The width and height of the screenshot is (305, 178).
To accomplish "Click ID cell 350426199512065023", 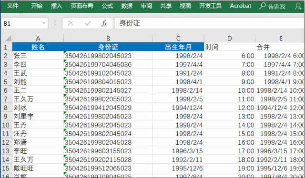I will coord(108,168).
